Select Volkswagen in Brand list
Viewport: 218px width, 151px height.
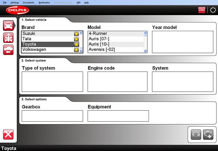(50, 50)
